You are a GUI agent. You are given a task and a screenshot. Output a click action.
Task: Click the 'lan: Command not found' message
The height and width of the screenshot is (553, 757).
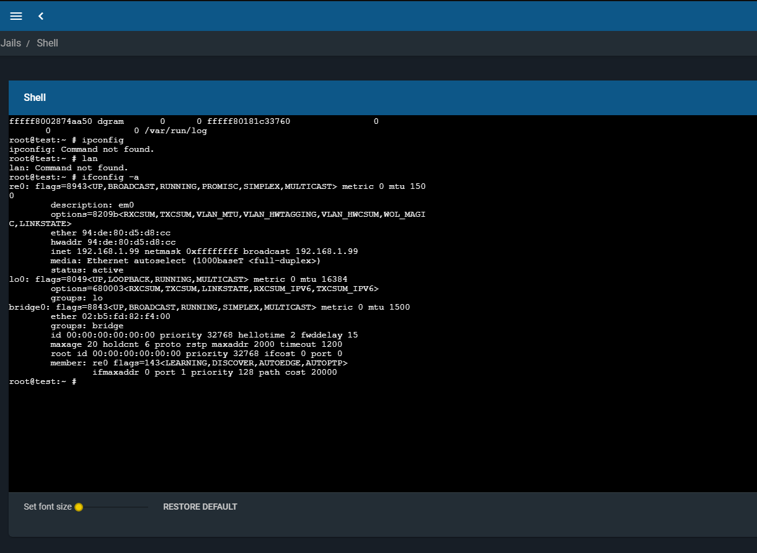pos(69,168)
